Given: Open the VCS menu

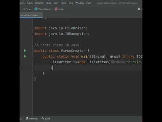Looking at the screenshot, I should (71, 3).
